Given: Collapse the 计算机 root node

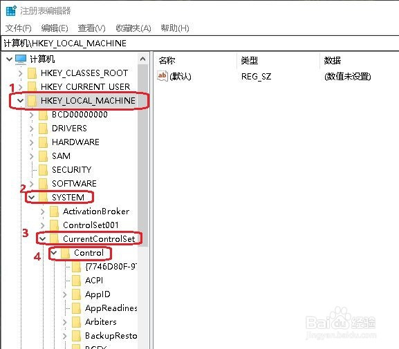Looking at the screenshot, I should click(9, 59).
